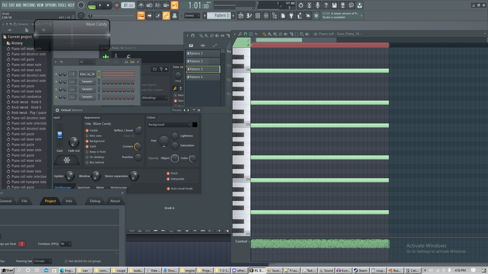Click the shopping cart icon
The image size is (488, 274).
pos(316,16)
